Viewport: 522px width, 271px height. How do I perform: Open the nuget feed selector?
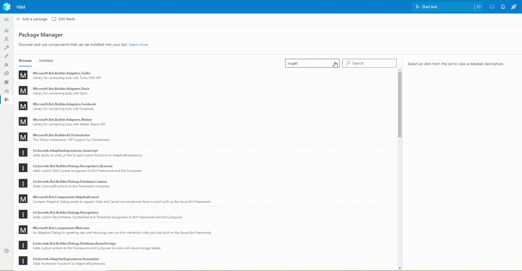pyautogui.click(x=312, y=63)
